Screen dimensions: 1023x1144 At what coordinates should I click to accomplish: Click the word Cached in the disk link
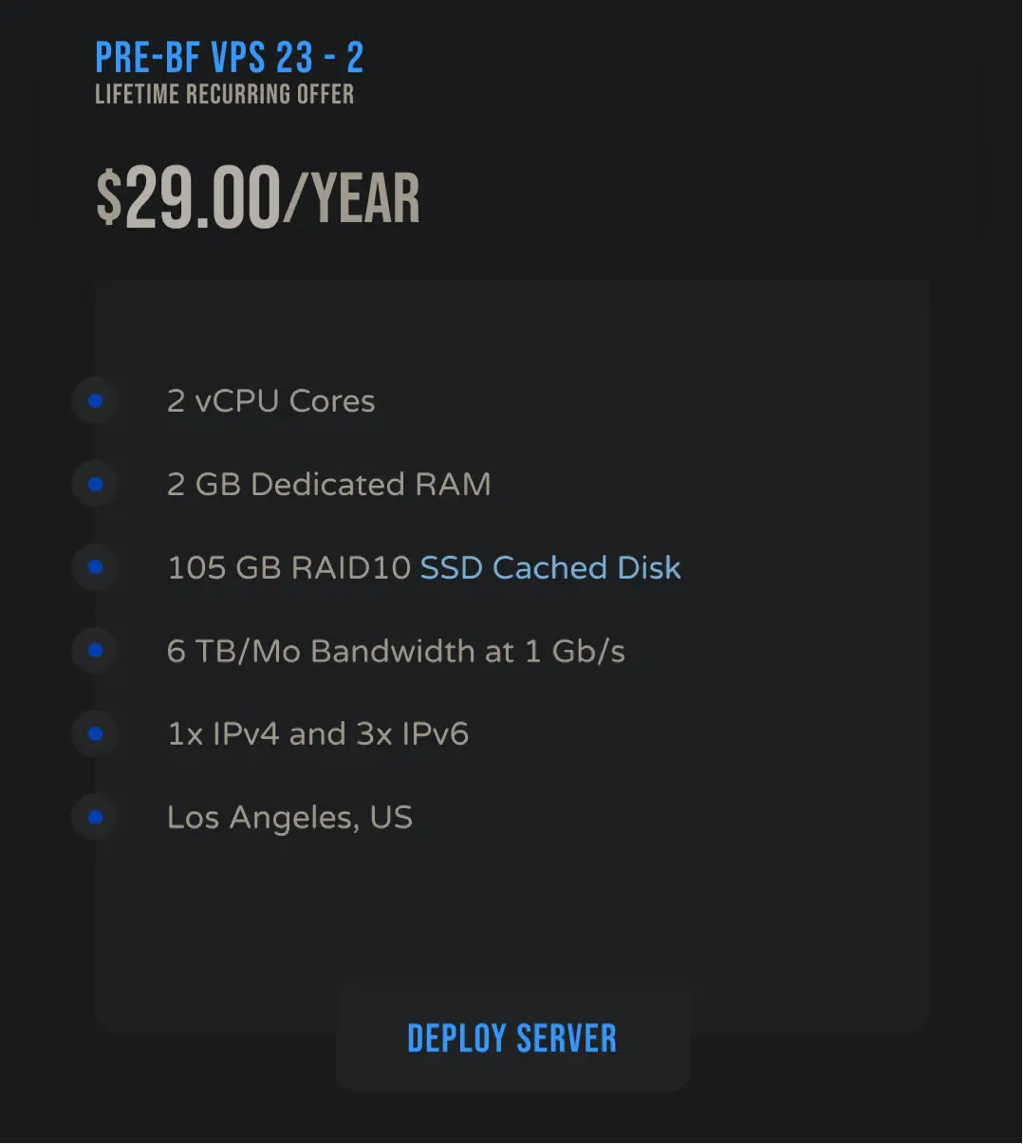click(550, 567)
